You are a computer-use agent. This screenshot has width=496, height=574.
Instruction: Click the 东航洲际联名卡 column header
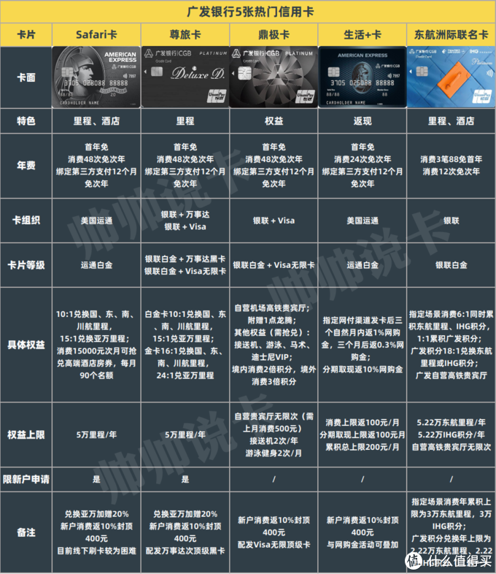click(450, 34)
